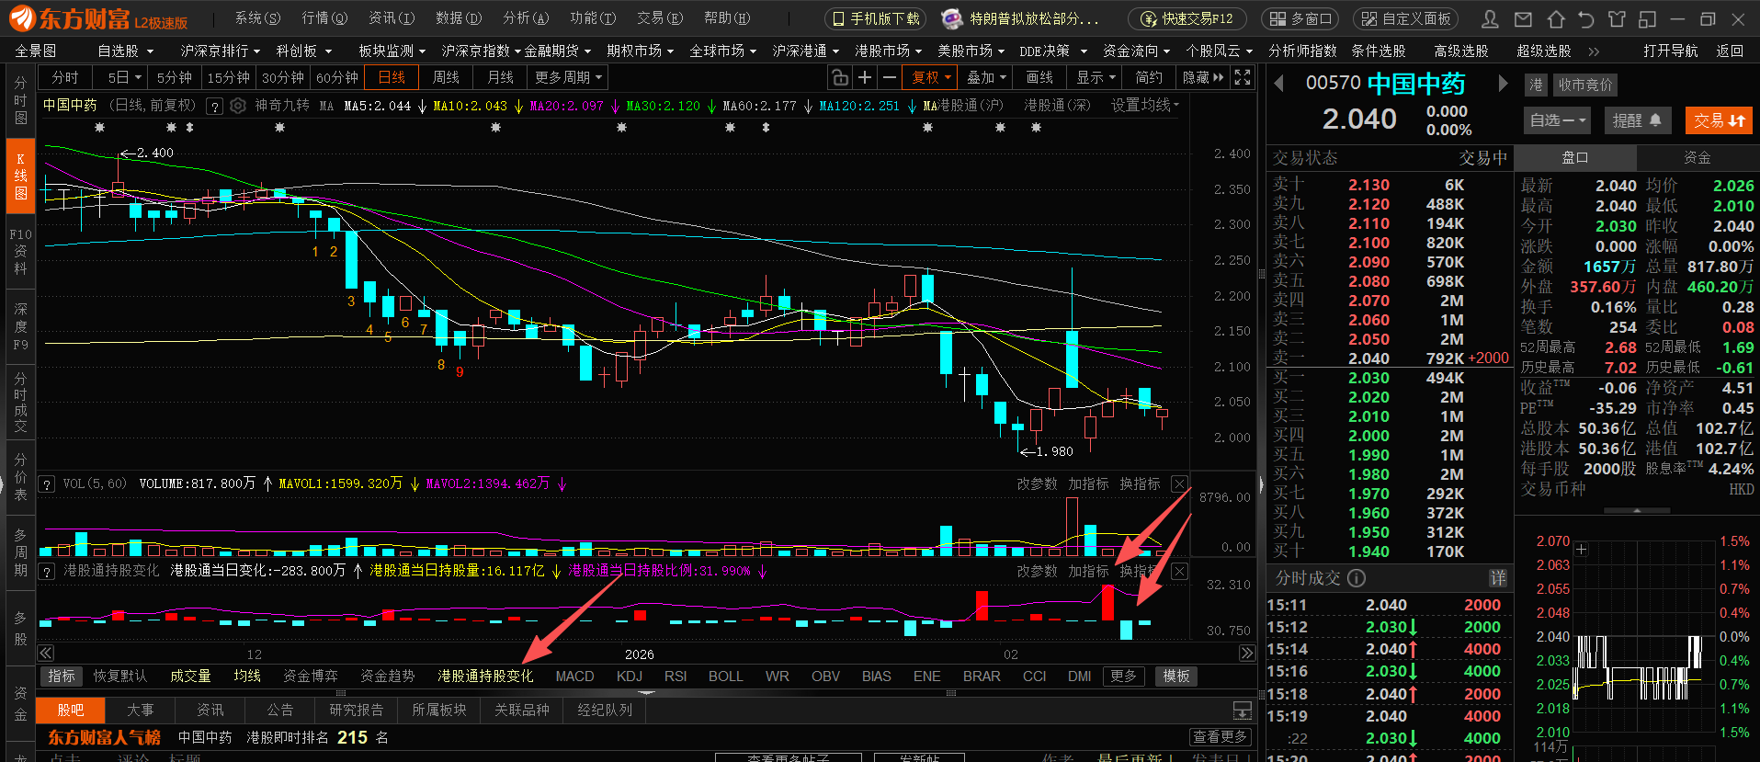
Task: Click the mini-window mode icon
Action: click(x=1648, y=18)
